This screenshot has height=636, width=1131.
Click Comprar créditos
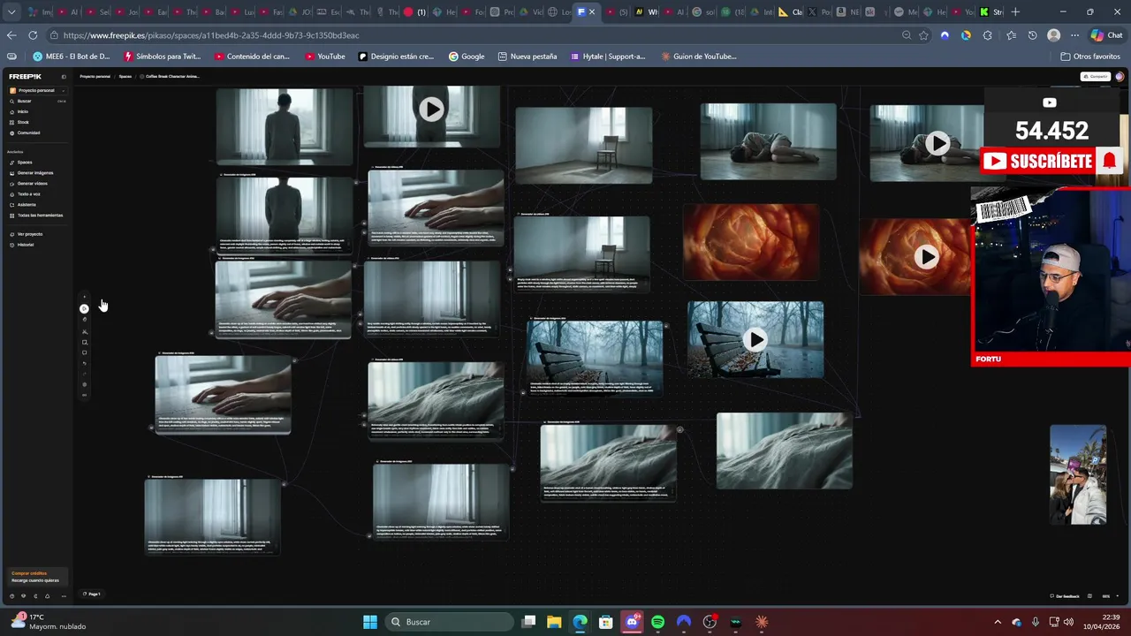point(29,573)
